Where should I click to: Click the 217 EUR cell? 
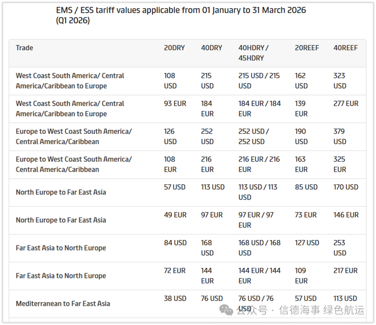(x=345, y=271)
